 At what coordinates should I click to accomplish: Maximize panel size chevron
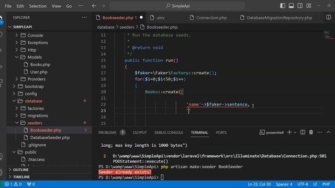coord(328,132)
